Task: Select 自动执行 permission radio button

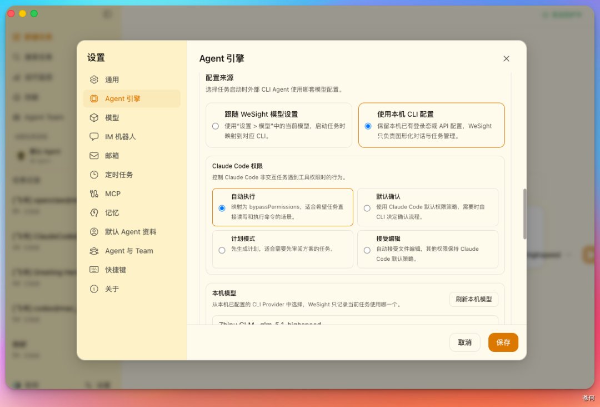Action: click(222, 209)
